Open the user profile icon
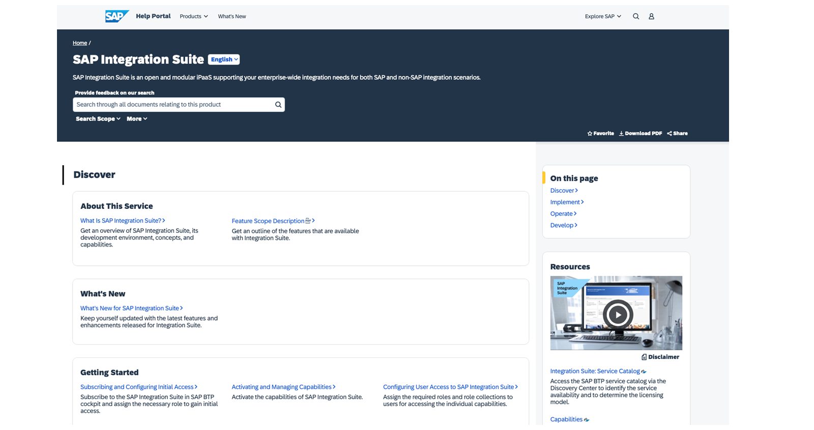 (651, 16)
